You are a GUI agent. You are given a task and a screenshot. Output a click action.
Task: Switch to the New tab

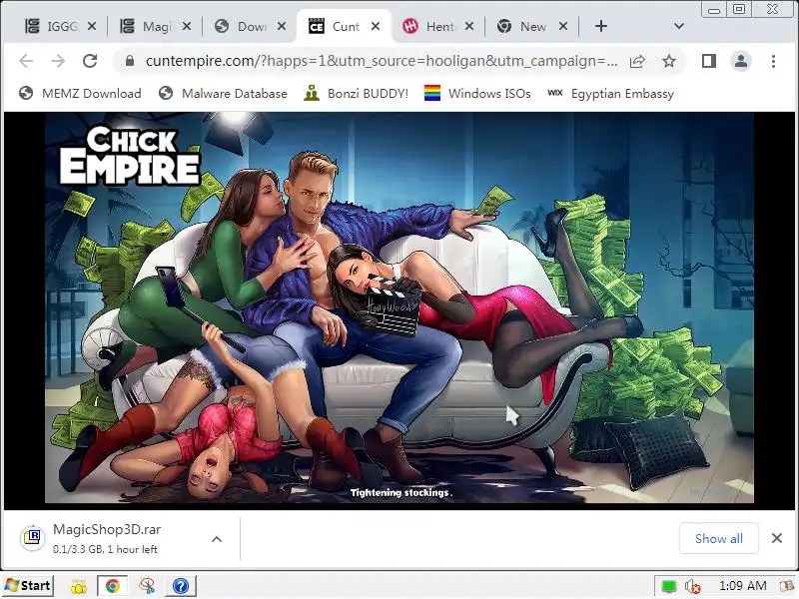coord(523,26)
